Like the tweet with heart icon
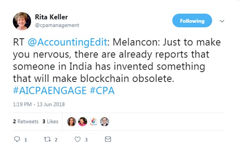This screenshot has height=146, width=239. [78, 139]
